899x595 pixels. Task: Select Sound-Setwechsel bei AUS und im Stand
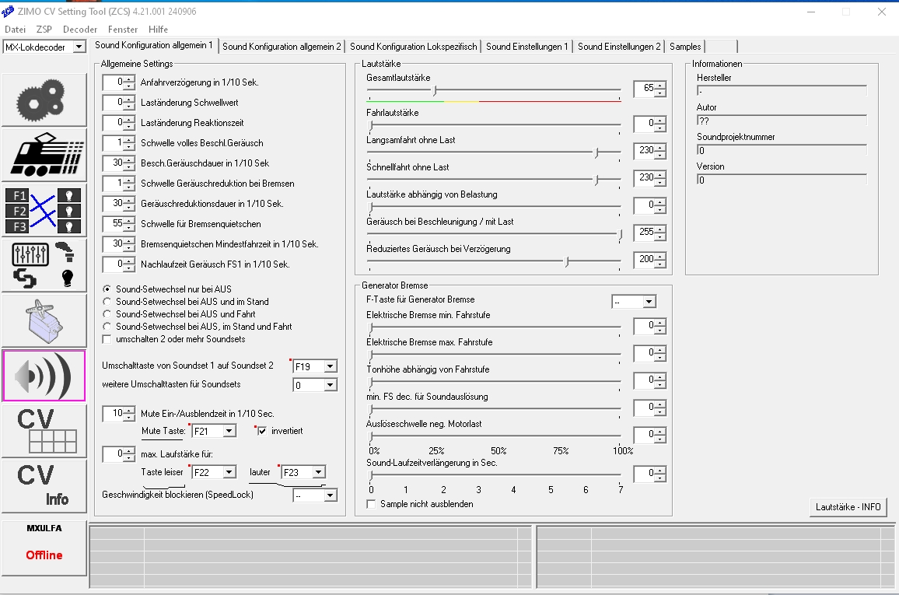pyautogui.click(x=107, y=302)
